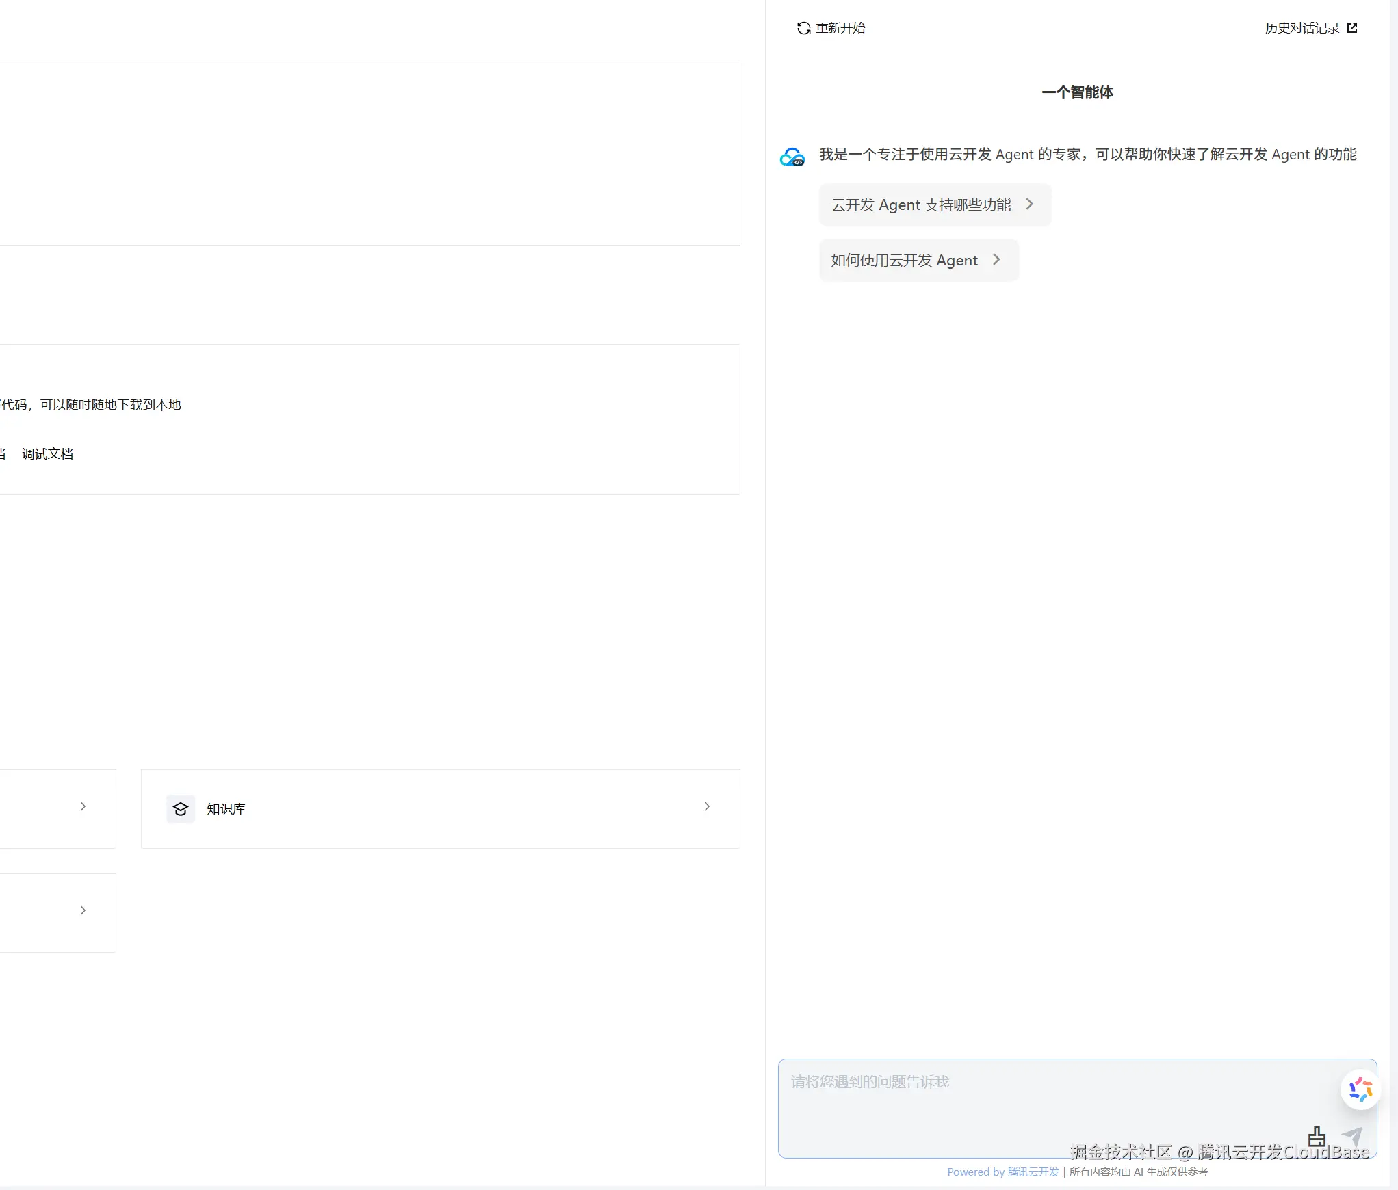Click the chevron on the card left of 知识库
Image resolution: width=1398 pixels, height=1190 pixels.
pos(83,807)
